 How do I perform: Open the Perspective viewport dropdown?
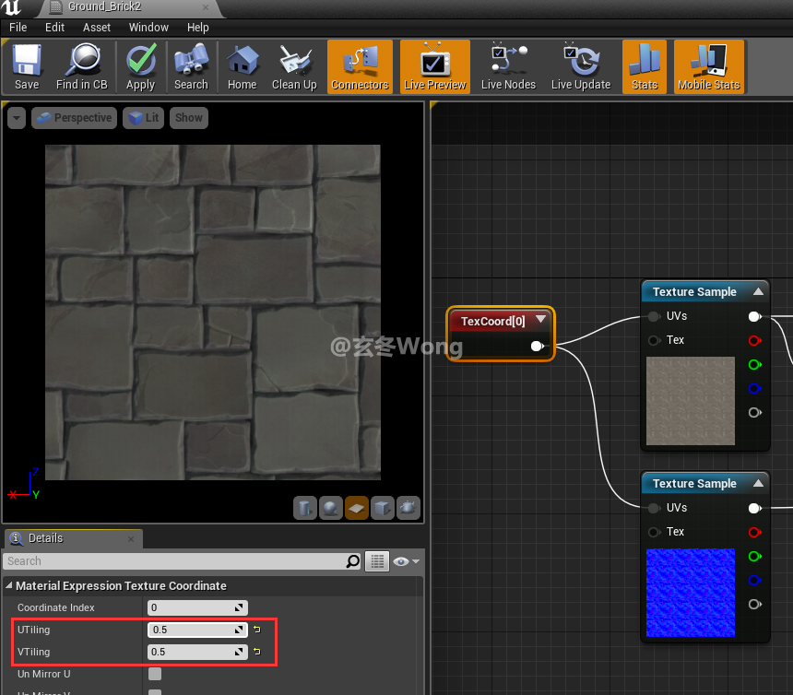coord(74,117)
